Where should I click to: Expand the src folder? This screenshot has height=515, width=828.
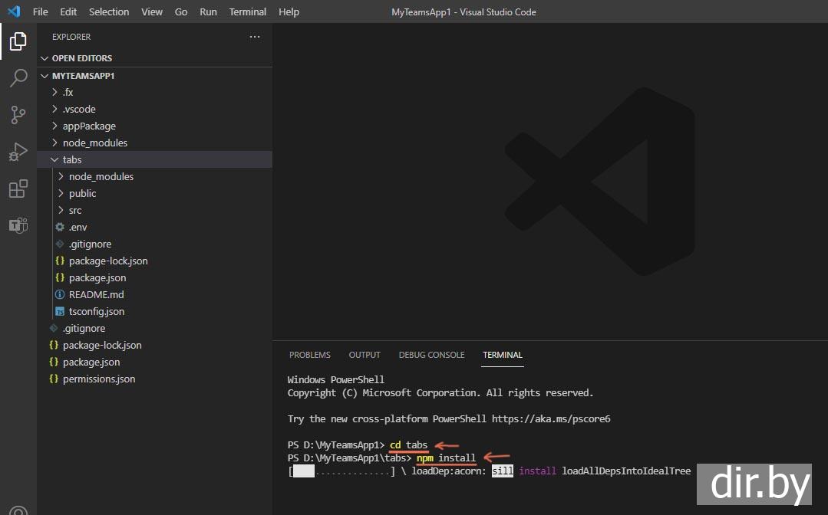click(75, 210)
